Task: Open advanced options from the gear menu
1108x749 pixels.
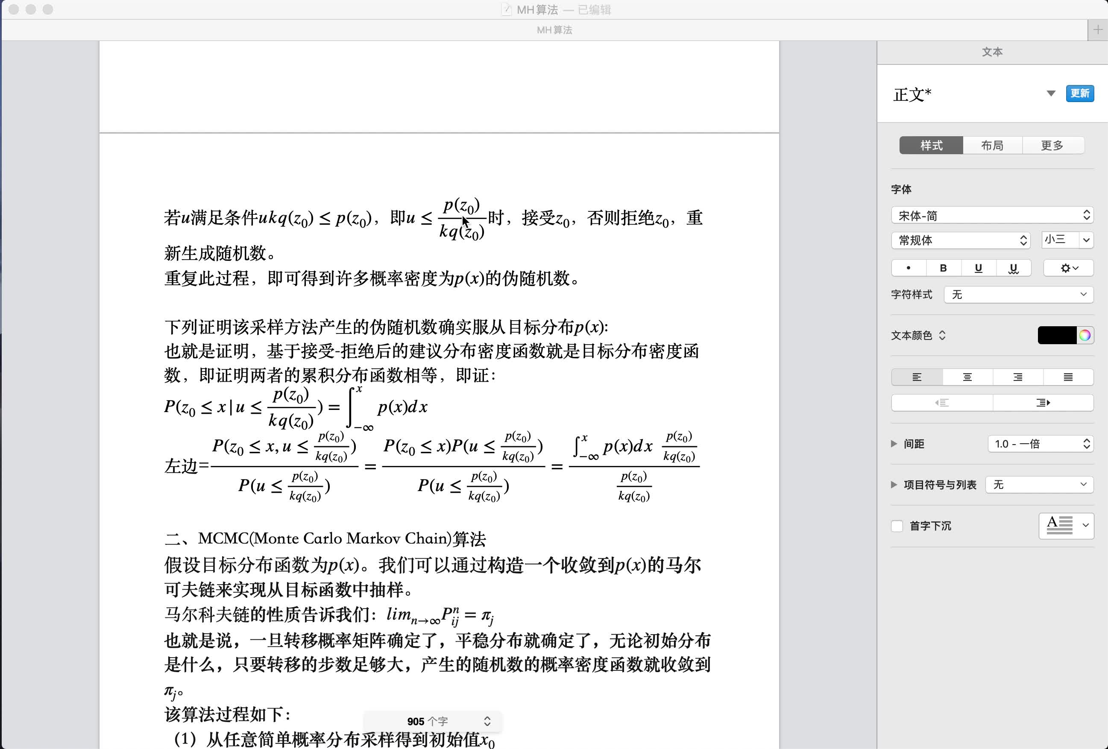Action: pyautogui.click(x=1068, y=268)
